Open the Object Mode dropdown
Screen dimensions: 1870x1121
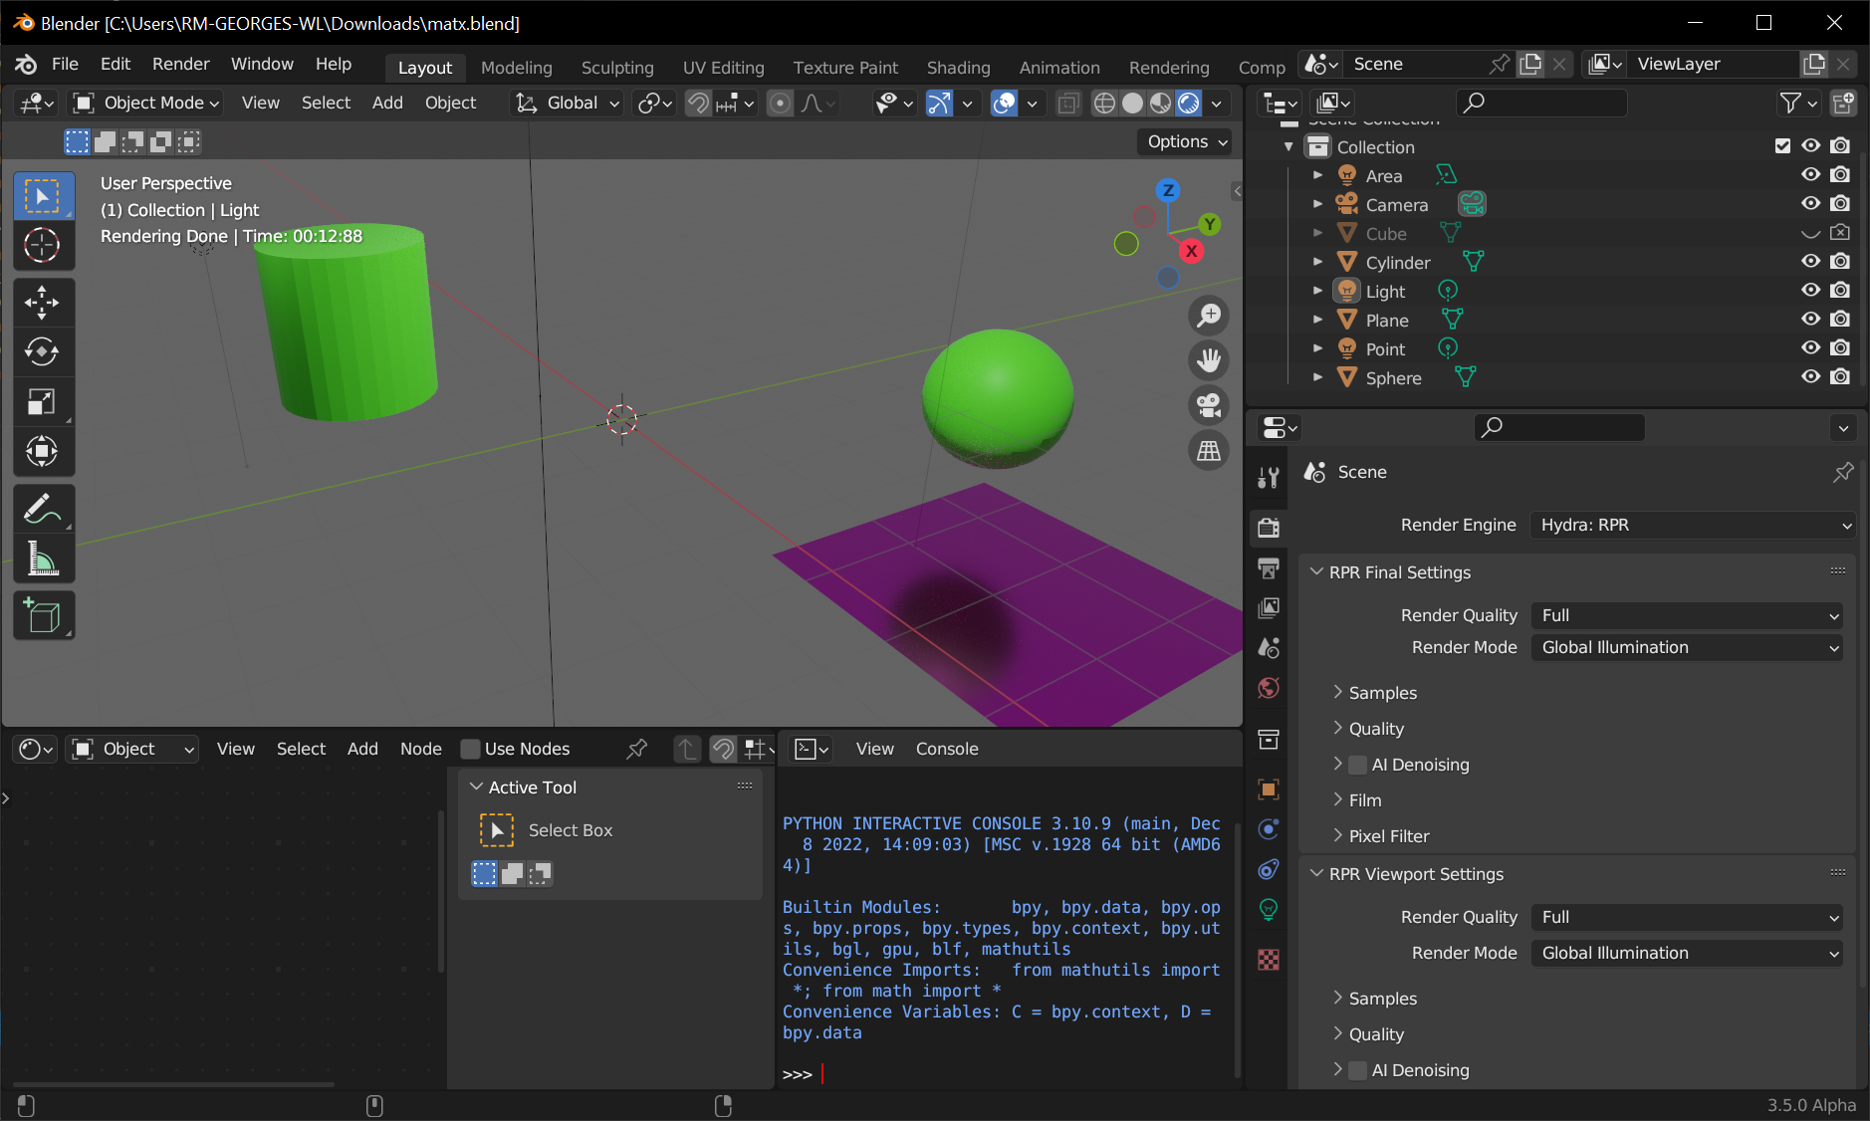pos(145,103)
